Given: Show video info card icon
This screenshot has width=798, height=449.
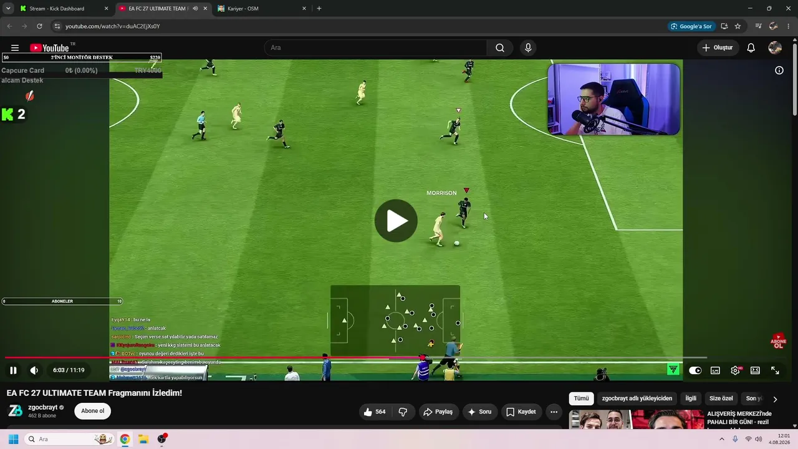Looking at the screenshot, I should tap(779, 70).
